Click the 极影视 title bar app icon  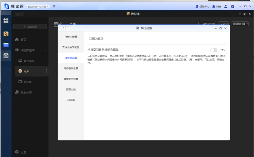128,13
